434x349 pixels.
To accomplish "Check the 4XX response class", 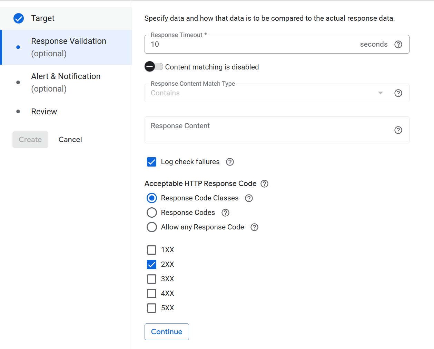I will [x=151, y=293].
